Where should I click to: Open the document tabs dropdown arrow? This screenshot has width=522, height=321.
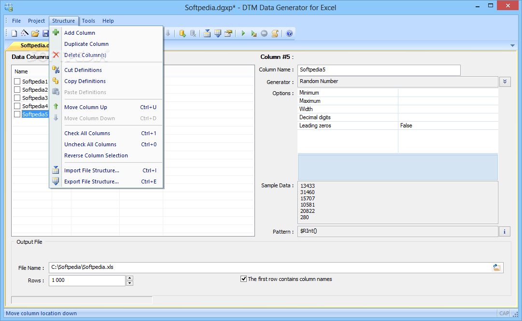tap(512, 45)
